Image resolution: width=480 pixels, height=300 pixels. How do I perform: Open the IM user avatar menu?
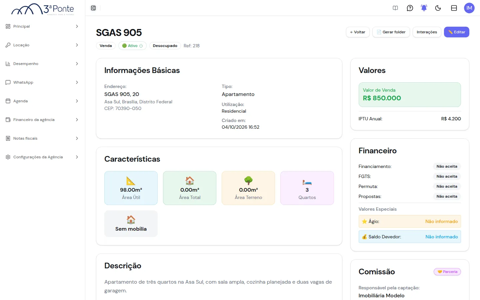pyautogui.click(x=469, y=8)
